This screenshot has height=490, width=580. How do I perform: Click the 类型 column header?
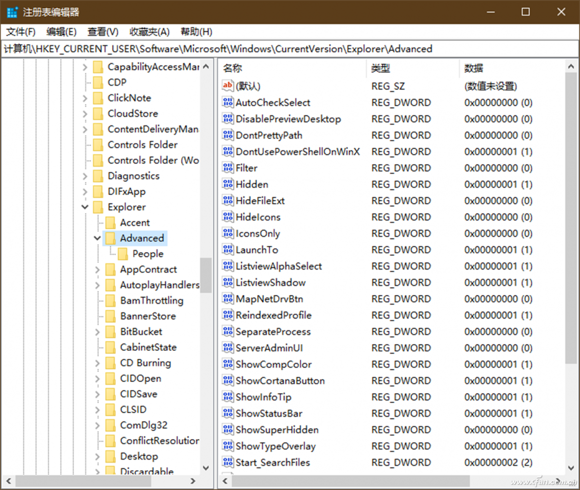click(x=380, y=68)
